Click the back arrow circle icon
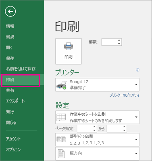 10,12
